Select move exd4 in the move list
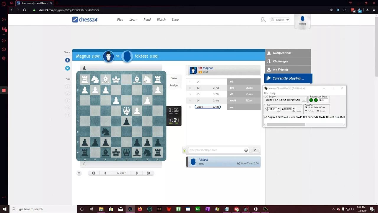Screen dimensions: 378x213 pos(233,101)
